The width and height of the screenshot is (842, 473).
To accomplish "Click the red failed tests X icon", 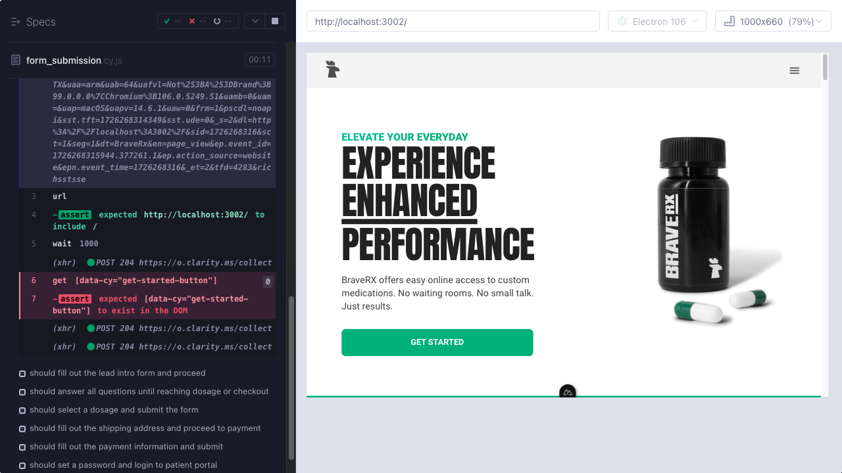I will 192,21.
